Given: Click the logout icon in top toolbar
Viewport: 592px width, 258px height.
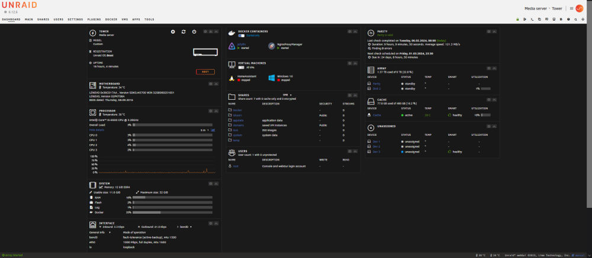Looking at the screenshot, I should pos(525,19).
